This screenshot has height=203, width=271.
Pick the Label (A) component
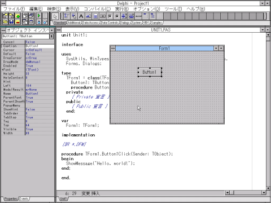point(81,16)
